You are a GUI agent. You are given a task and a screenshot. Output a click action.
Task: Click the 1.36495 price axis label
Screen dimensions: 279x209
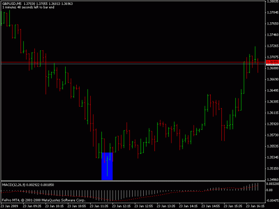click(273, 90)
